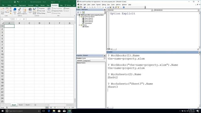Select the Sheet3 tab
The image size is (201, 113).
tap(27, 105)
